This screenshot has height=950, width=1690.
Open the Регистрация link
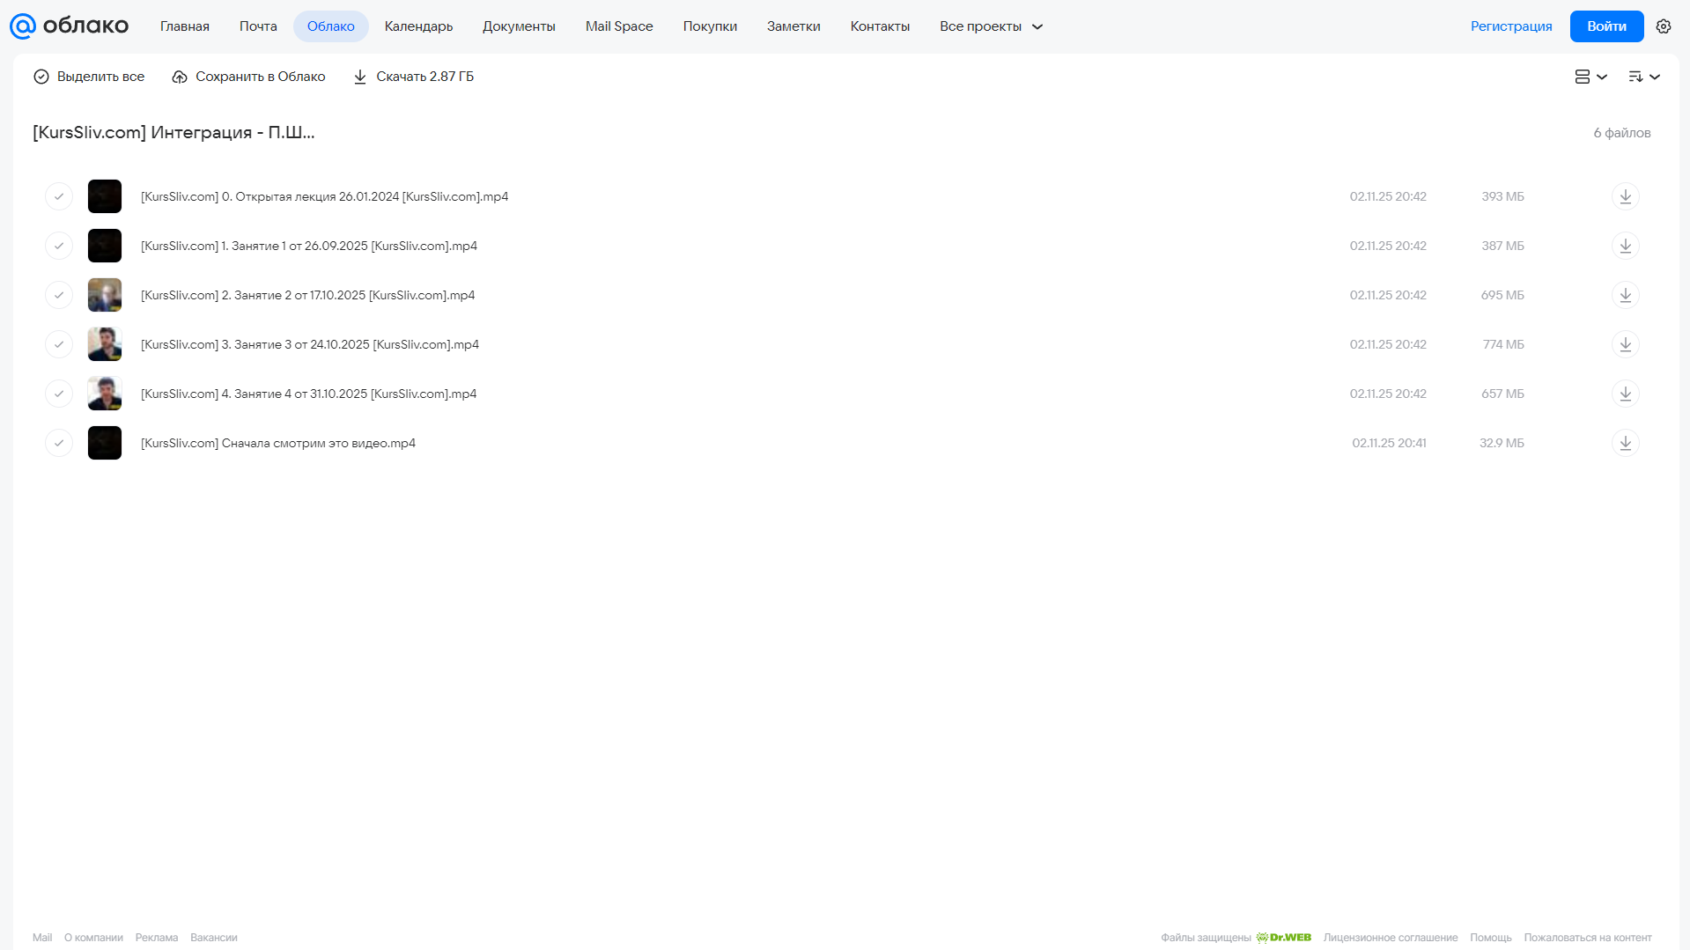(x=1510, y=26)
